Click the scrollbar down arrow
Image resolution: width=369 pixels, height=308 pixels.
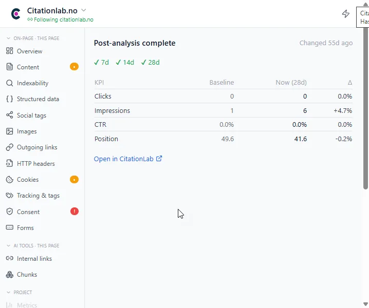click(365, 304)
